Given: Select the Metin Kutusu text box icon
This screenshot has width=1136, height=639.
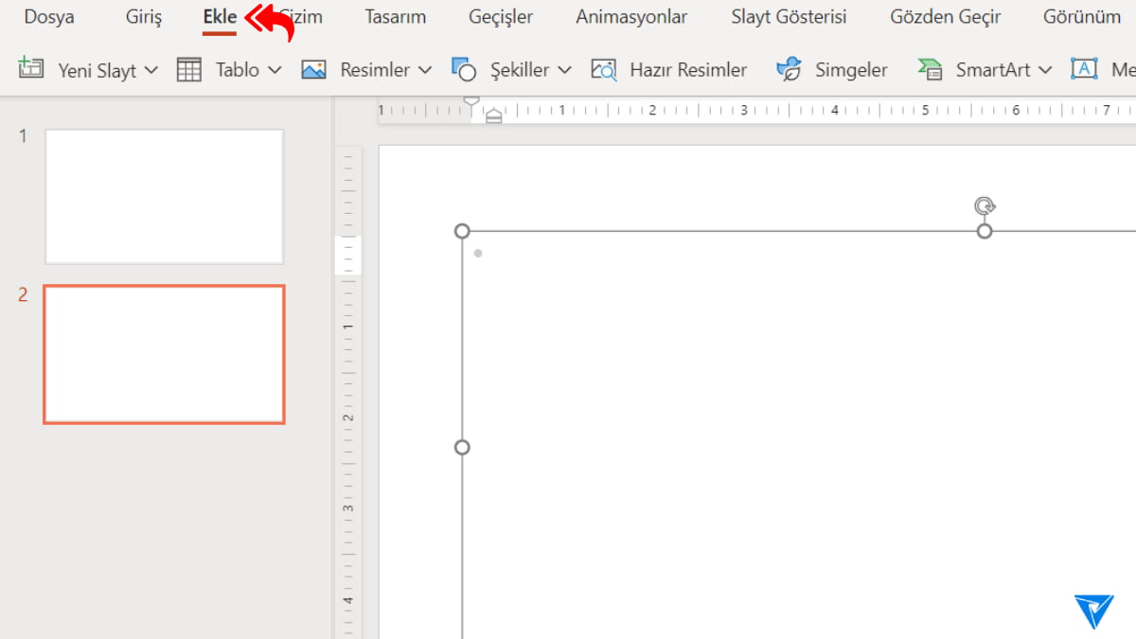Looking at the screenshot, I should coord(1085,69).
